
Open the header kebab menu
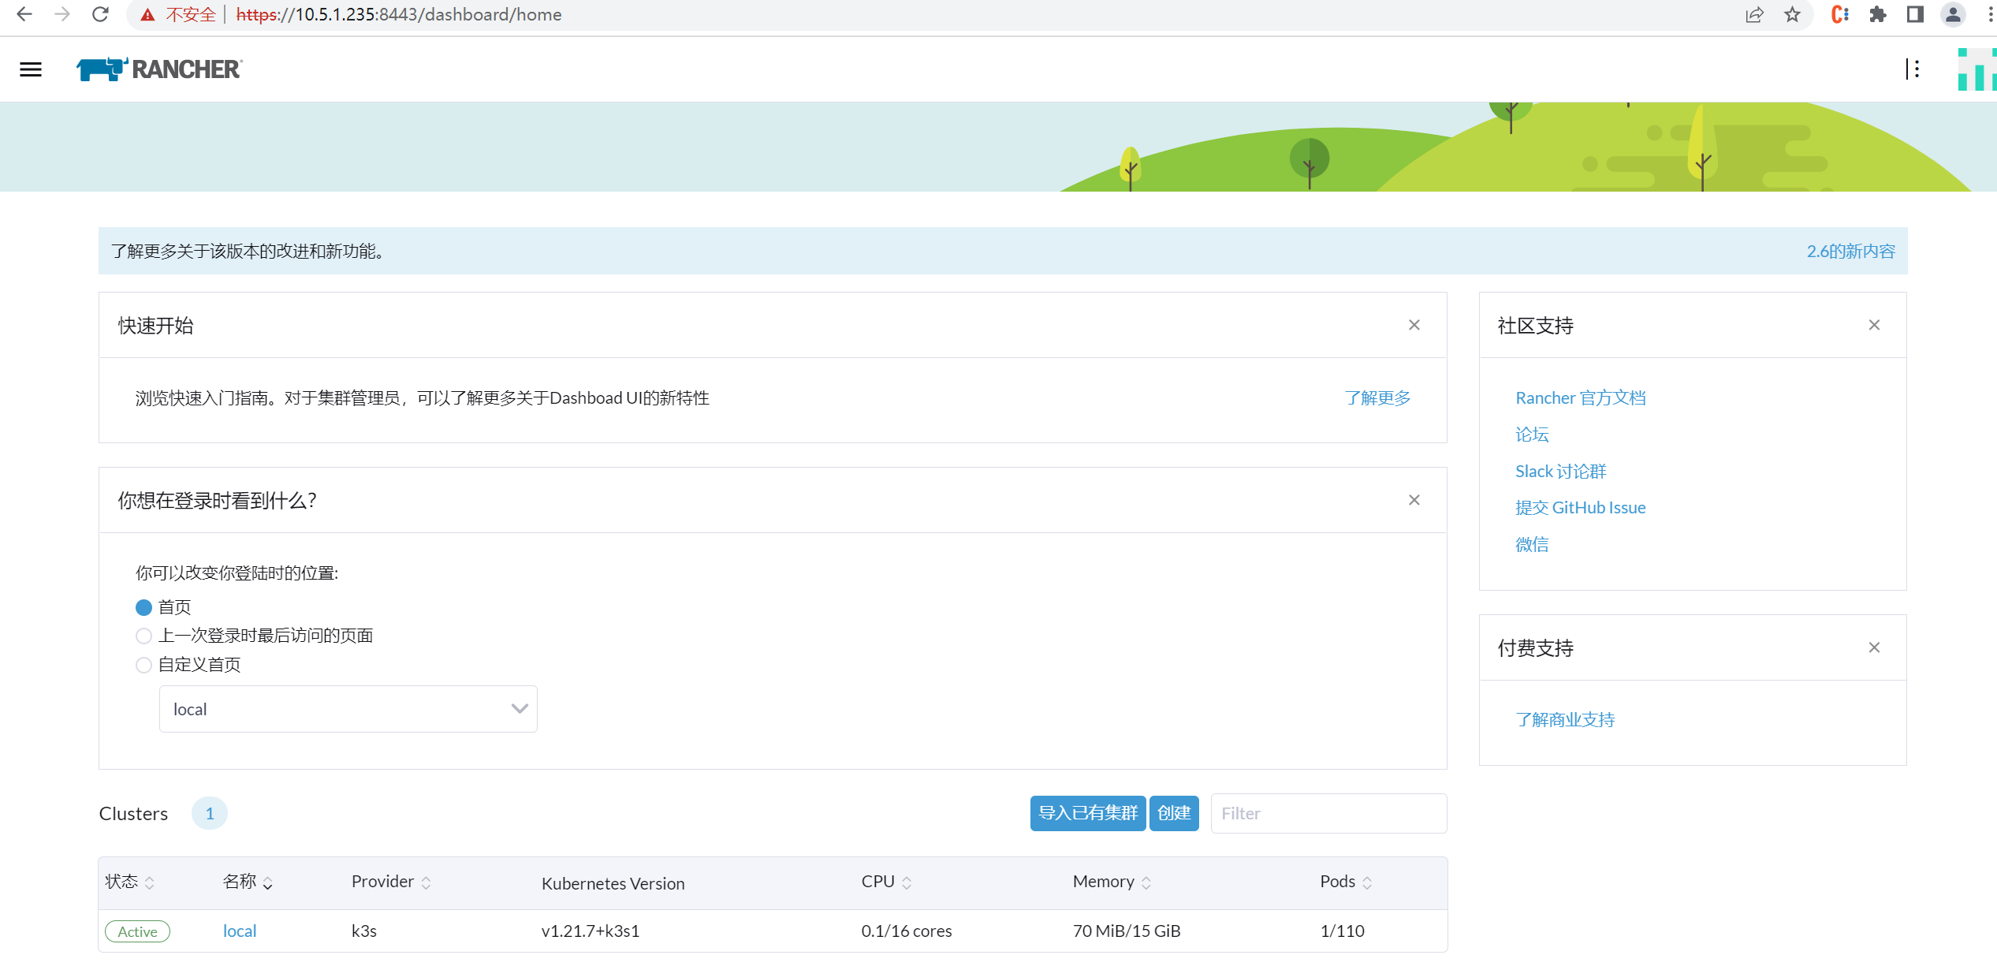(1917, 69)
